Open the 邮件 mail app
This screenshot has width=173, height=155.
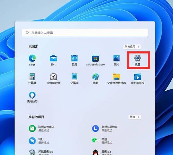(x=53, y=60)
